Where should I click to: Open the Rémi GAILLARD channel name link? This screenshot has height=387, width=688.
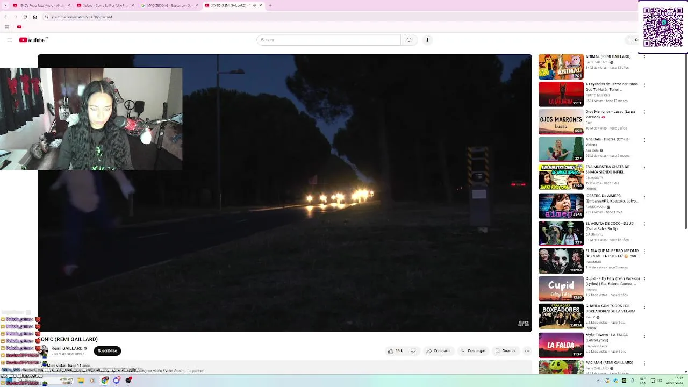tap(67, 348)
